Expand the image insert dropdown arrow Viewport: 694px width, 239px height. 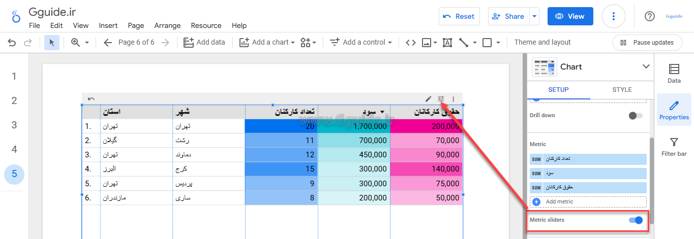435,43
